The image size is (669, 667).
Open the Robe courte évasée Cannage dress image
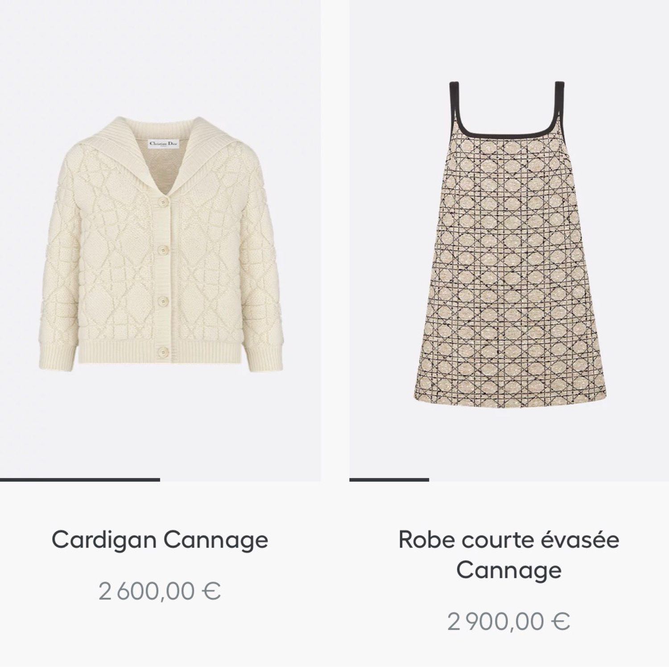pos(509,241)
